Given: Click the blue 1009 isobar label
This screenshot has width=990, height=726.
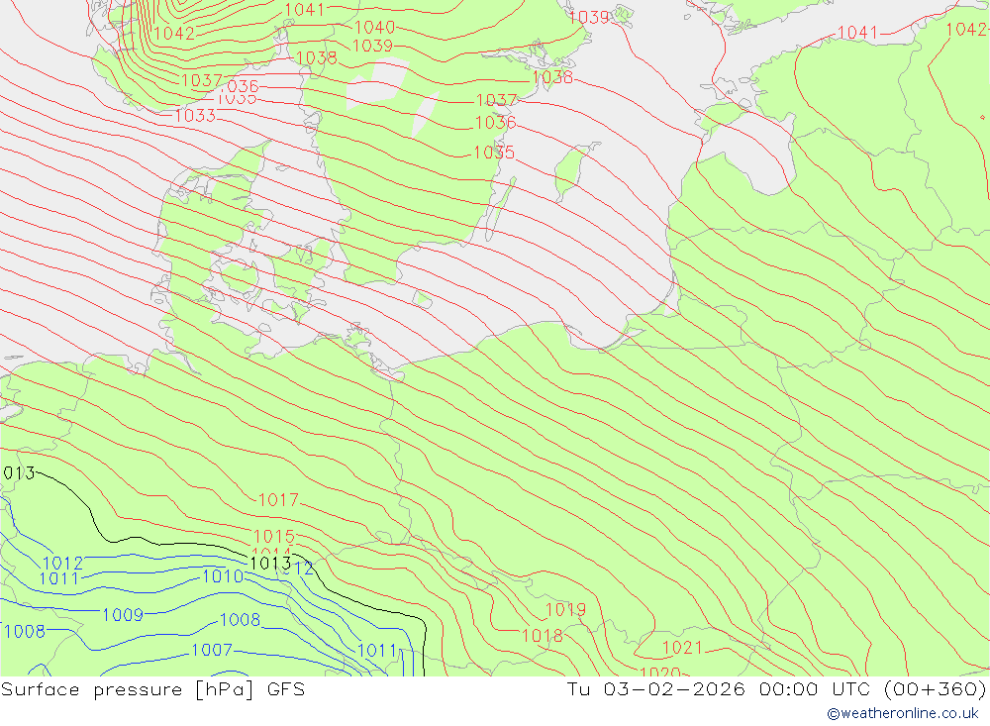Looking at the screenshot, I should (123, 615).
